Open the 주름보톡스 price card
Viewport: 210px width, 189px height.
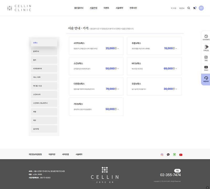point(154,46)
